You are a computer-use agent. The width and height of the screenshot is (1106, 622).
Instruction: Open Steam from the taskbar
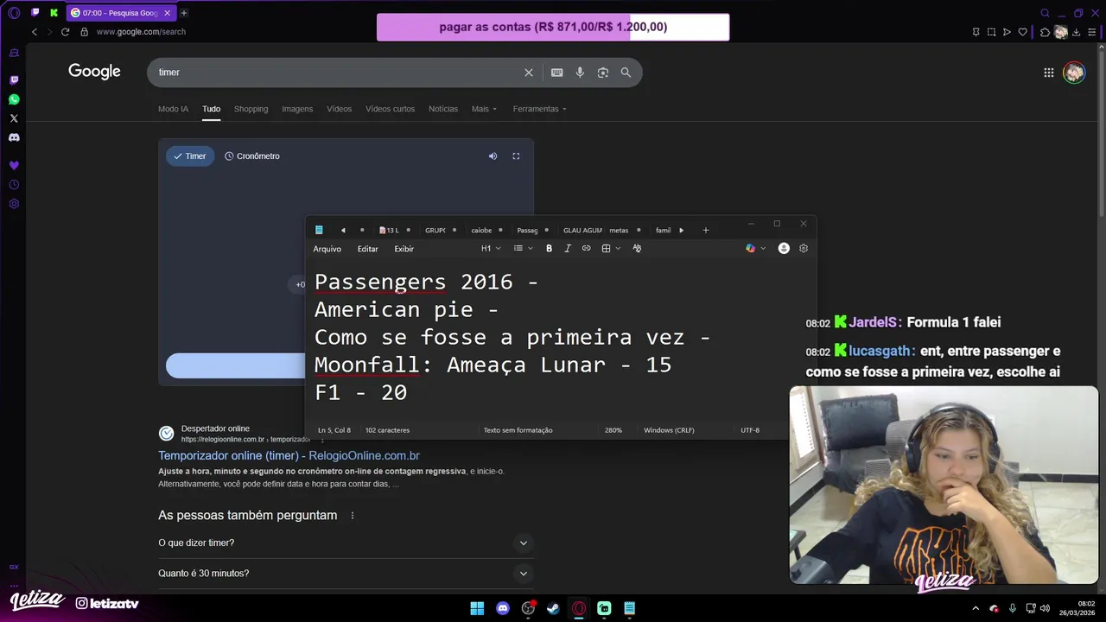pos(554,608)
